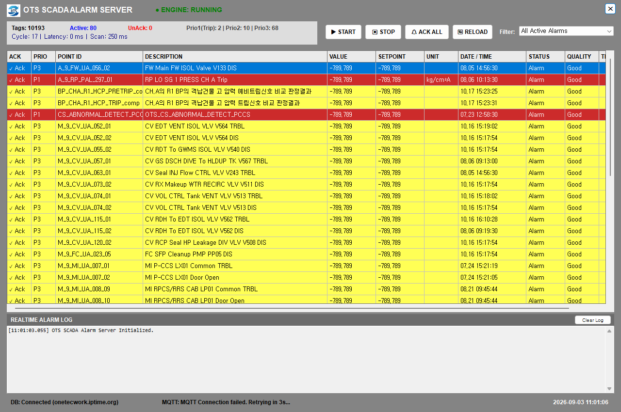Click the 'DB: Connected' status text
Image resolution: width=621 pixels, height=412 pixels.
[x=65, y=402]
